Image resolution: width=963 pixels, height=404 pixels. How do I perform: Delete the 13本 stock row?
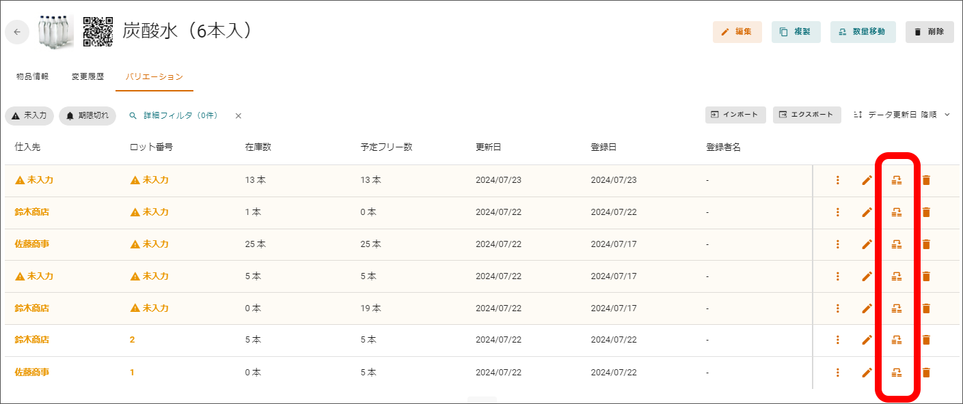pyautogui.click(x=926, y=180)
